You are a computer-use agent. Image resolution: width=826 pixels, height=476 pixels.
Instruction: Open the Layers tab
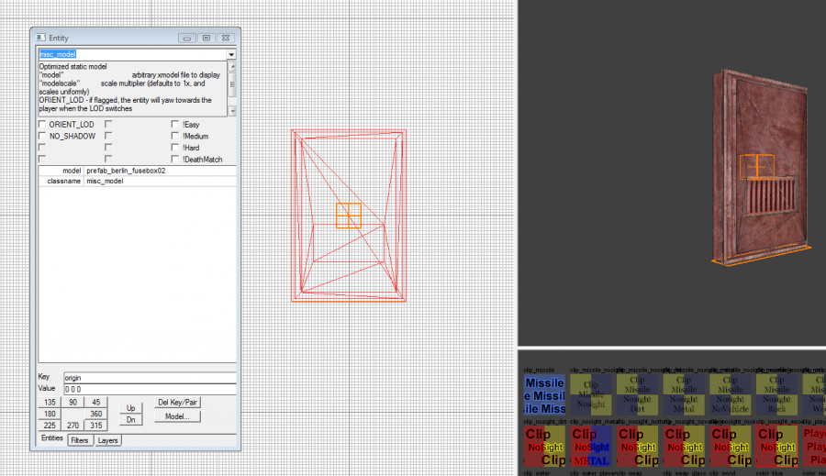[108, 440]
